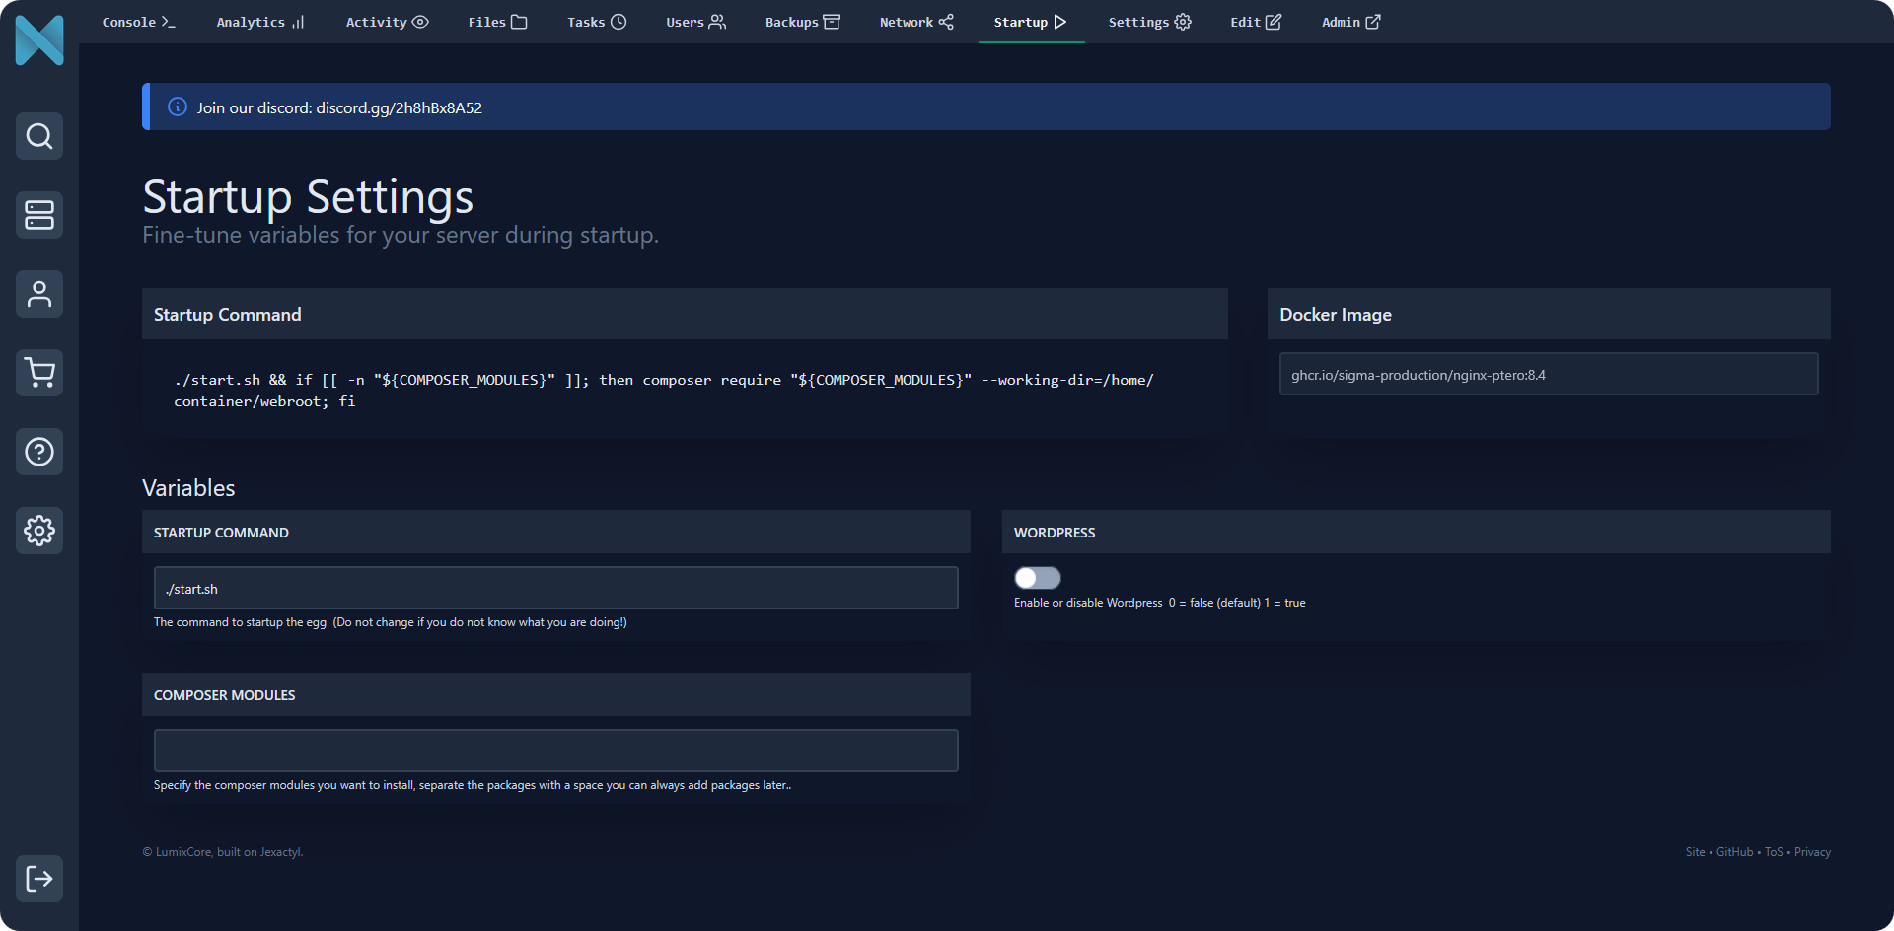1894x931 pixels.
Task: Click the help question mark icon
Action: click(39, 452)
